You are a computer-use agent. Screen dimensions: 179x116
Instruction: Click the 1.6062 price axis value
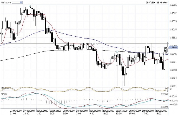click(173, 13)
